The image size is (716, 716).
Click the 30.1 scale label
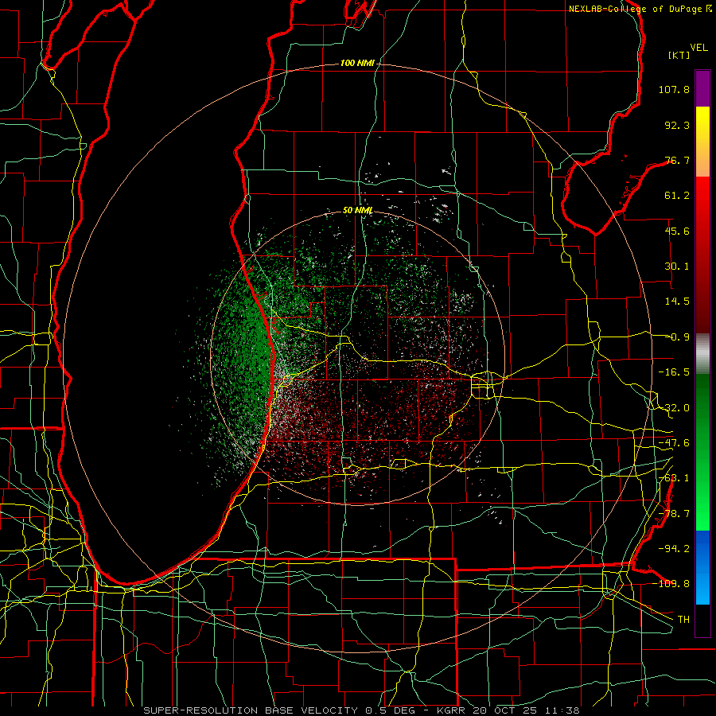coord(677,267)
